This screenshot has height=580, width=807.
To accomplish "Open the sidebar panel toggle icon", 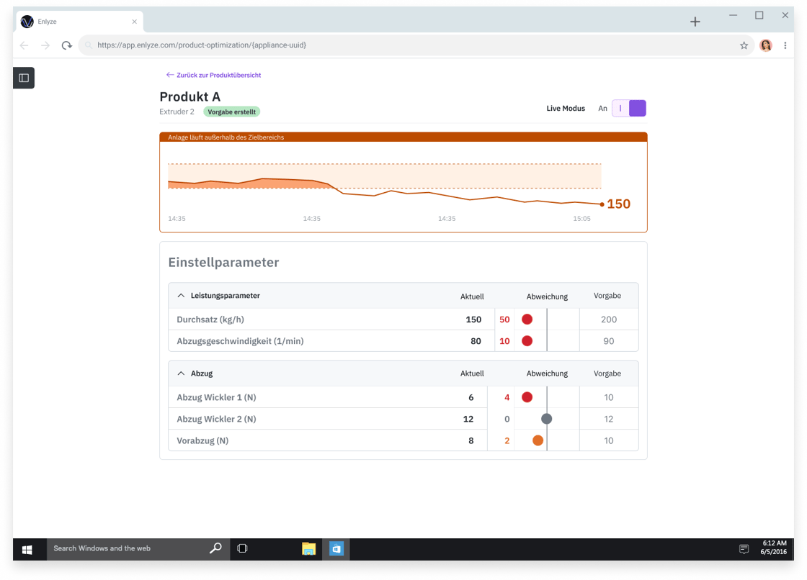I will tap(24, 78).
